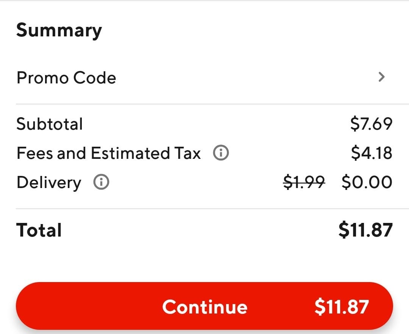This screenshot has width=409, height=334.
Task: Tap the $0.00 delivery fee
Action: pos(367,183)
